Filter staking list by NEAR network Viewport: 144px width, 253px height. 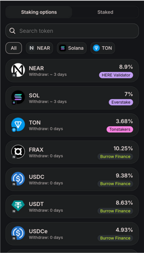39,48
